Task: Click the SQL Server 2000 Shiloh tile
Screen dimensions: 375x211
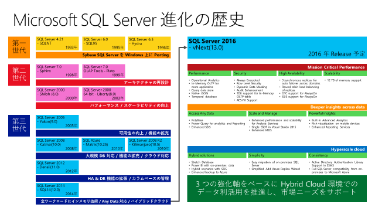Action: [x=57, y=94]
